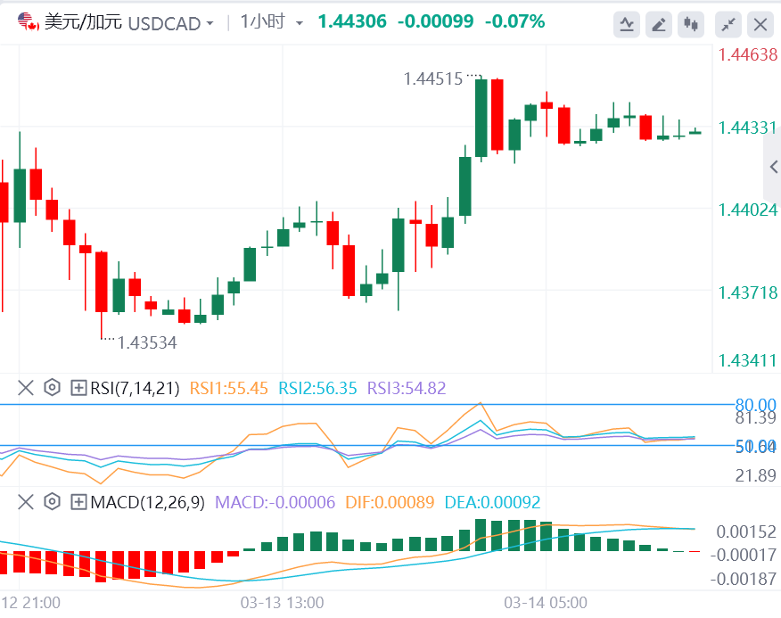Click the 1.44024 price axis label
The image size is (781, 618).
click(x=748, y=210)
